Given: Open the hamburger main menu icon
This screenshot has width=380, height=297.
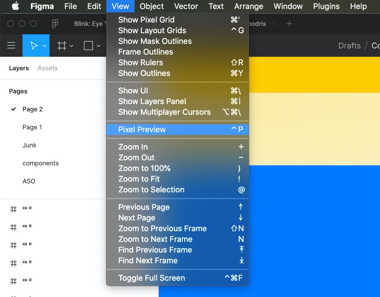Looking at the screenshot, I should (11, 45).
